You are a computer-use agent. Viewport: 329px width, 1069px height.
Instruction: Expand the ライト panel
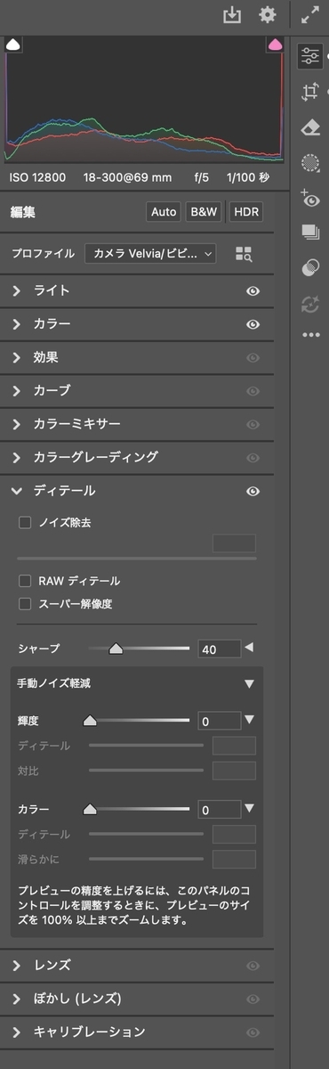[x=17, y=290]
